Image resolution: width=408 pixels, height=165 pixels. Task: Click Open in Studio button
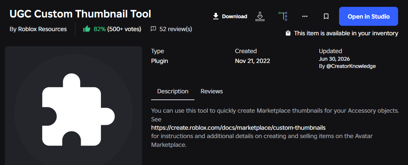[x=368, y=16]
